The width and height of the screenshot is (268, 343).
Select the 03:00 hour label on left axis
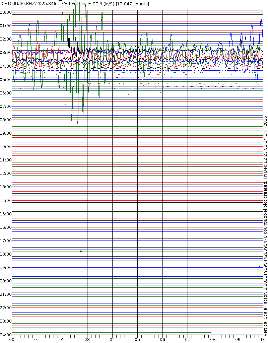pos(6,53)
